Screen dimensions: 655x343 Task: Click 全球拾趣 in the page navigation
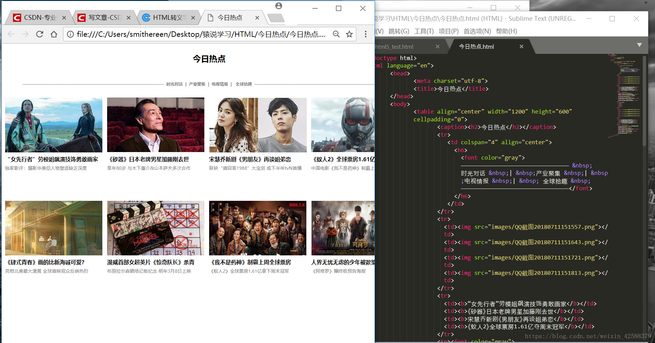tap(244, 84)
